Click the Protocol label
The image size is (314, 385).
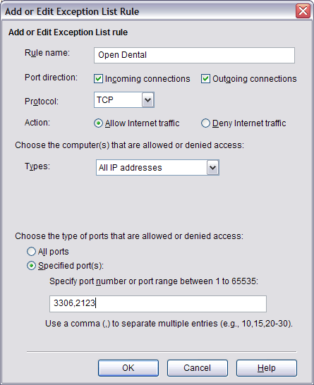[x=42, y=101]
